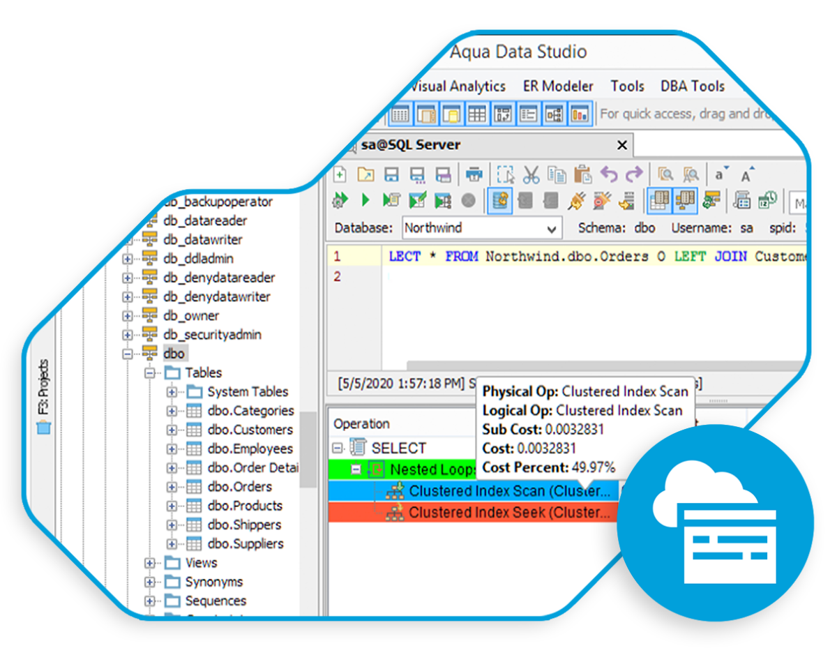This screenshot has height=648, width=837.
Task: Undo with the left purple arrow
Action: (609, 174)
